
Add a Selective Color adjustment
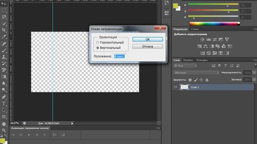click(x=220, y=53)
